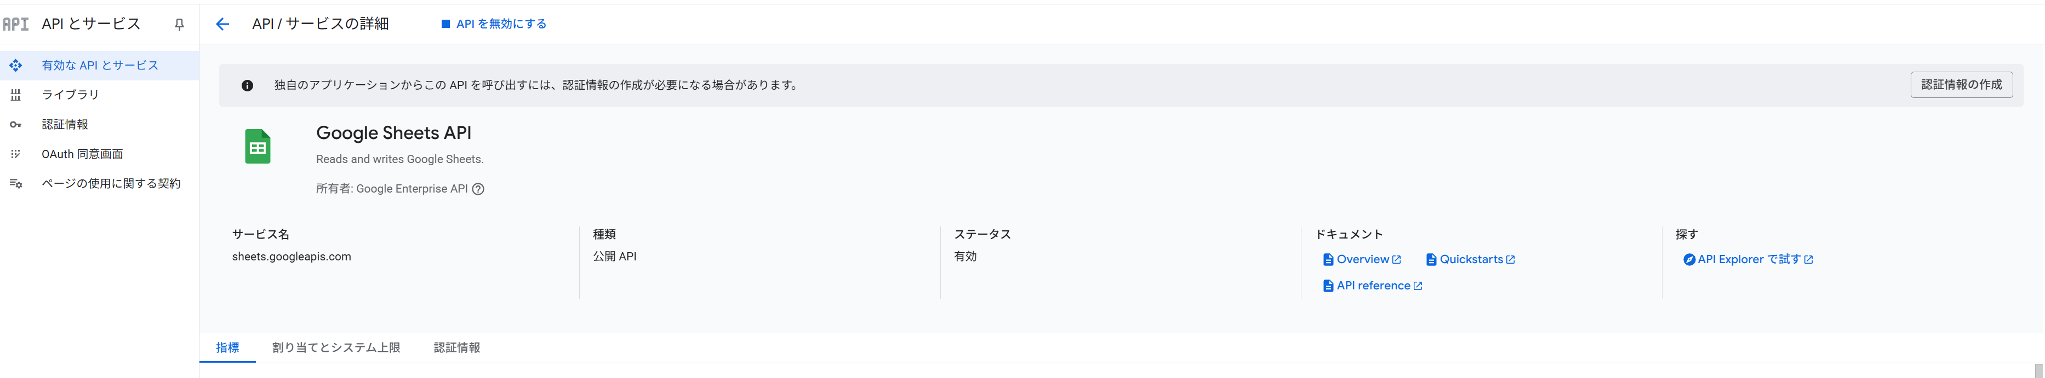Open 有効な API とサービス in sidebar

tap(100, 66)
